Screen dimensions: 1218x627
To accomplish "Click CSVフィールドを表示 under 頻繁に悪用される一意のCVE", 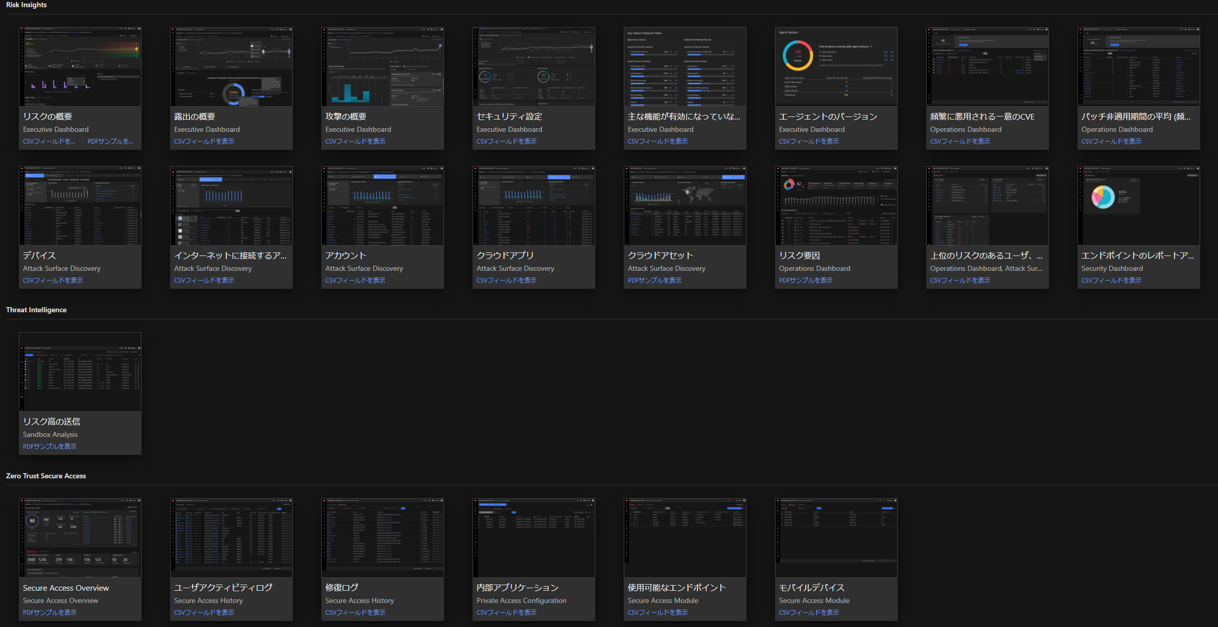I will click(x=960, y=142).
